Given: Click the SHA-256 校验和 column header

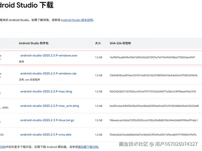Looking at the screenshot, I should 120,43.
